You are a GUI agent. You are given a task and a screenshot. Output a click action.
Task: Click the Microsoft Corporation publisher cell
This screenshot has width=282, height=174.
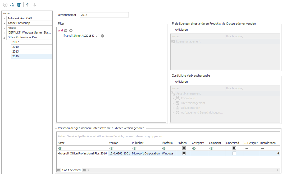[x=146, y=153]
